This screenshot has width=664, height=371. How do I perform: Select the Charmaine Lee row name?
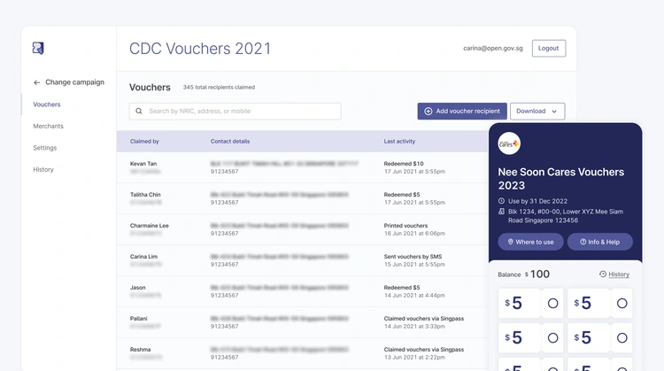[149, 225]
